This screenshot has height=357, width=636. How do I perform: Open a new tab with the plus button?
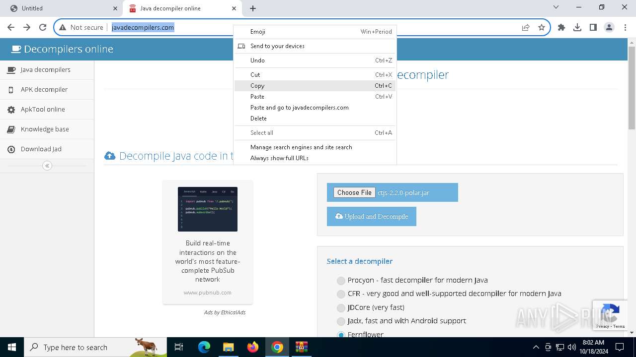point(253,8)
